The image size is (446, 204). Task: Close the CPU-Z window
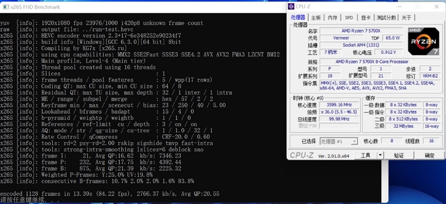click(437, 7)
